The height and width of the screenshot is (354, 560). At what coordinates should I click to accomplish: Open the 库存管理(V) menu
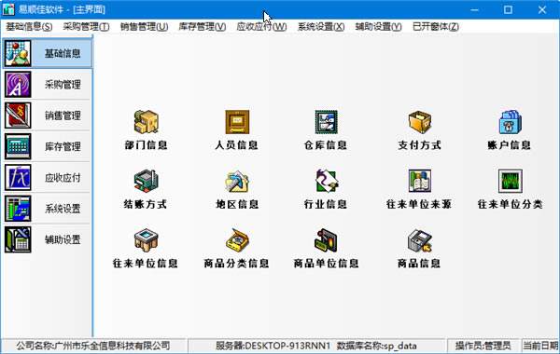pyautogui.click(x=203, y=27)
